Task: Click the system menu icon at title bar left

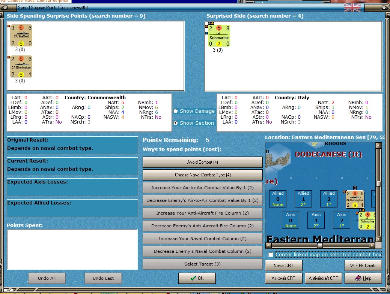Action: click(5, 7)
